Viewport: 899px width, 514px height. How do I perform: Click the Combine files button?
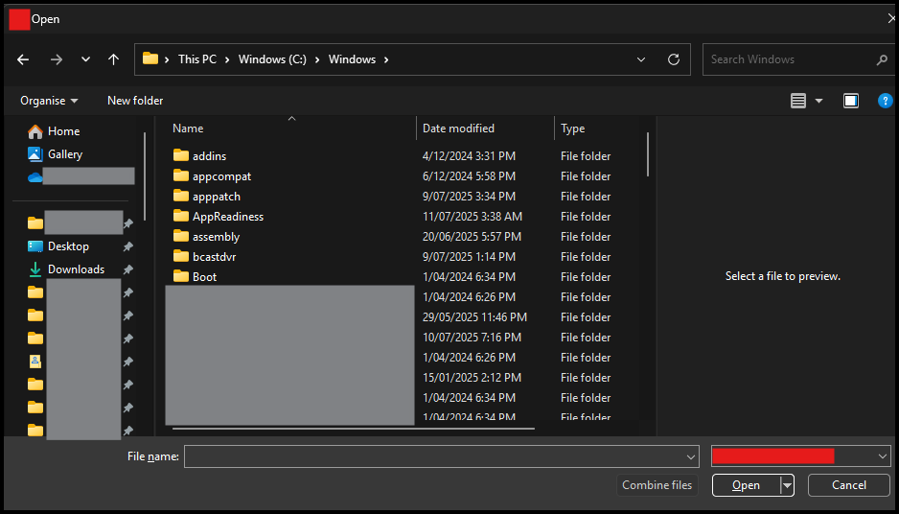[657, 485]
